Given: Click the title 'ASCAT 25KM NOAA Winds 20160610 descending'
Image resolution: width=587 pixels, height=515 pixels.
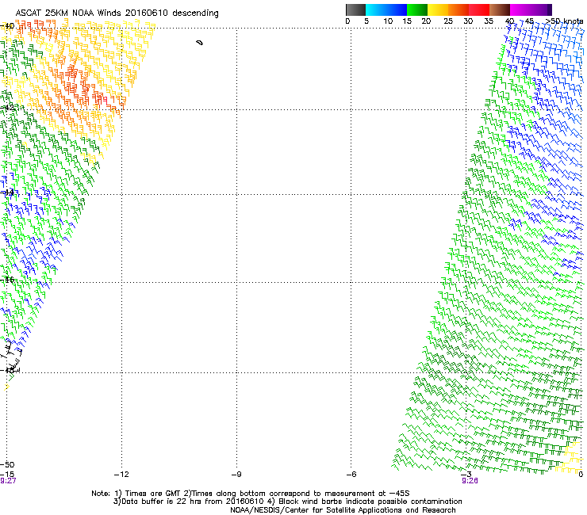Looking at the screenshot, I should coord(117,13).
